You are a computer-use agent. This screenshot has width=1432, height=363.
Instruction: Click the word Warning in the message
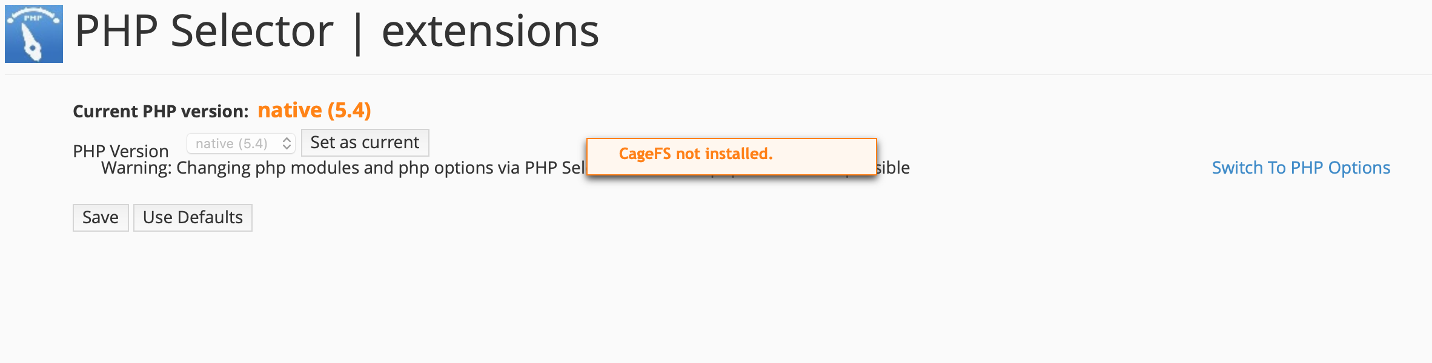[136, 168]
